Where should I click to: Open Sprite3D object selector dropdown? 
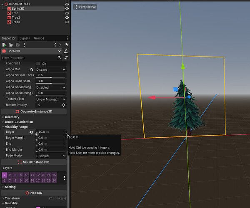pyautogui.click(x=32, y=51)
